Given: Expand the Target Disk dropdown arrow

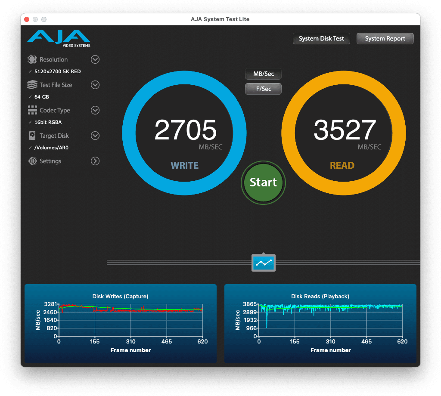Looking at the screenshot, I should 95,136.
